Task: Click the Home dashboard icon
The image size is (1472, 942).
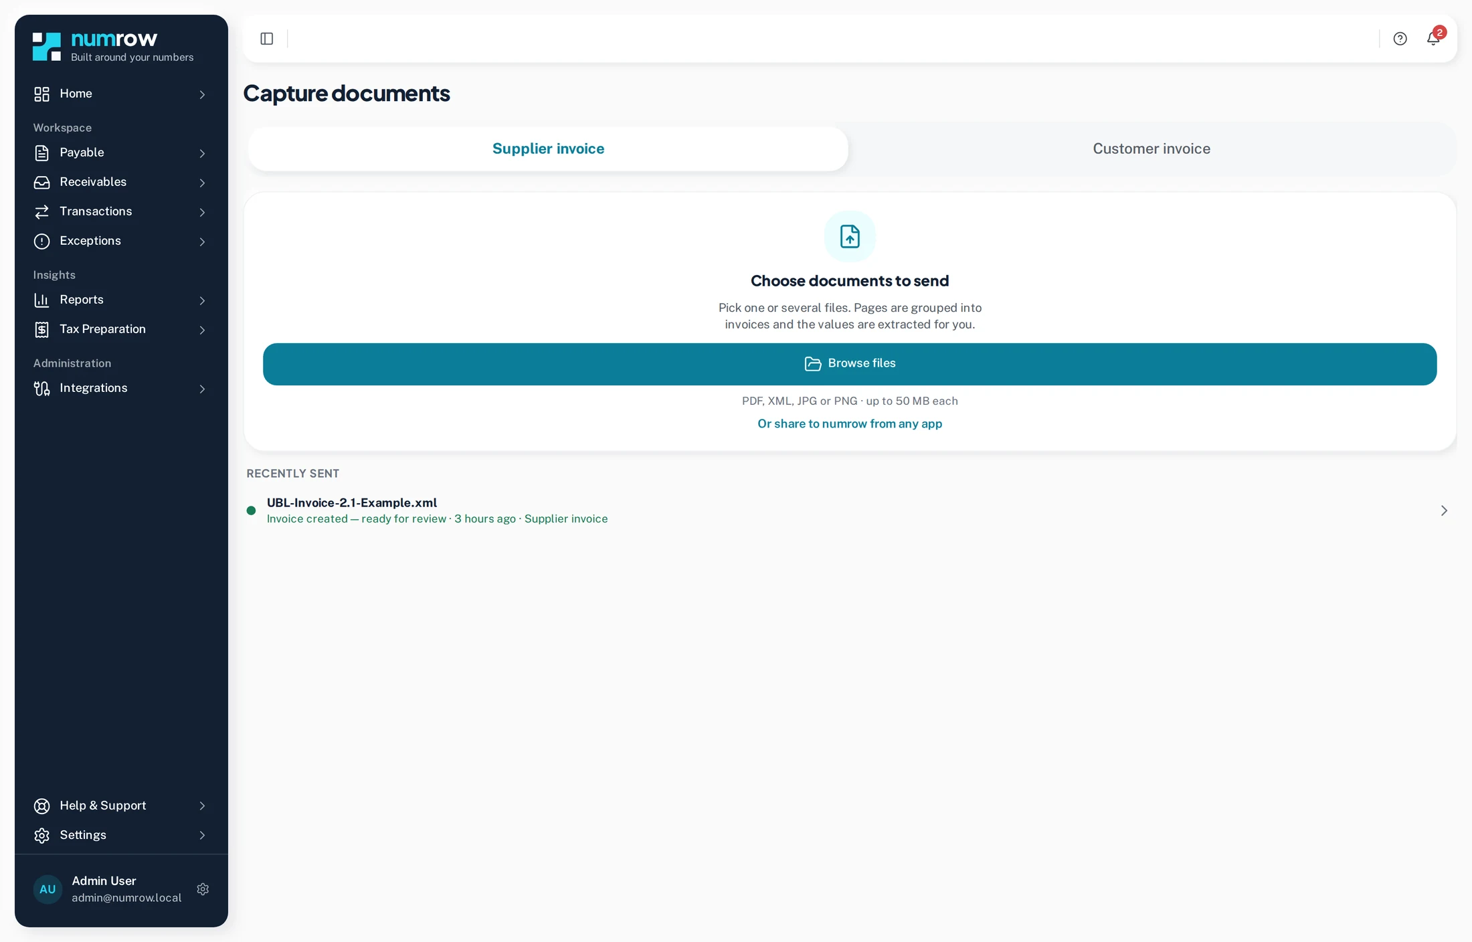Action: point(42,94)
